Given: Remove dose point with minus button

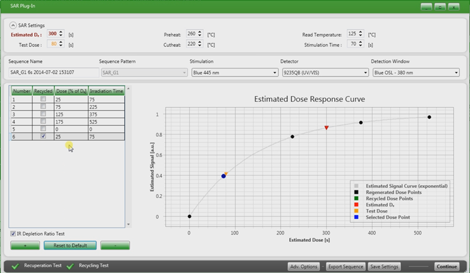Looking at the screenshot, I should pyautogui.click(x=115, y=246).
